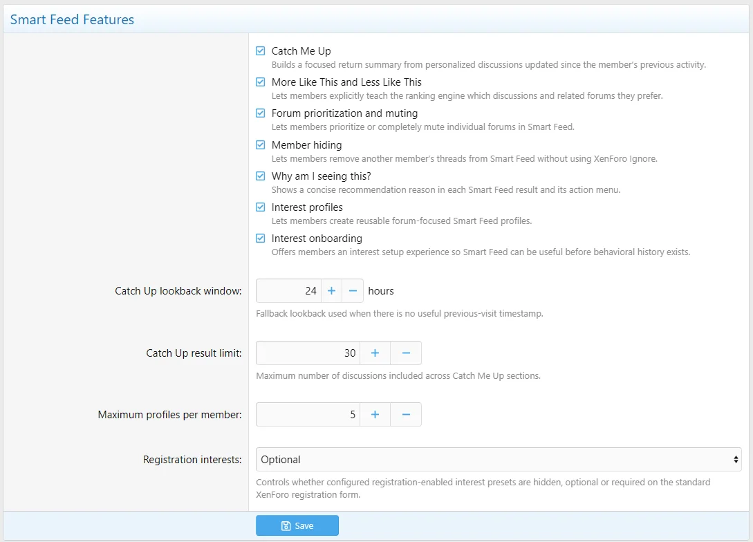This screenshot has width=753, height=542.
Task: Turn off the Member hiding option
Action: [x=260, y=145]
